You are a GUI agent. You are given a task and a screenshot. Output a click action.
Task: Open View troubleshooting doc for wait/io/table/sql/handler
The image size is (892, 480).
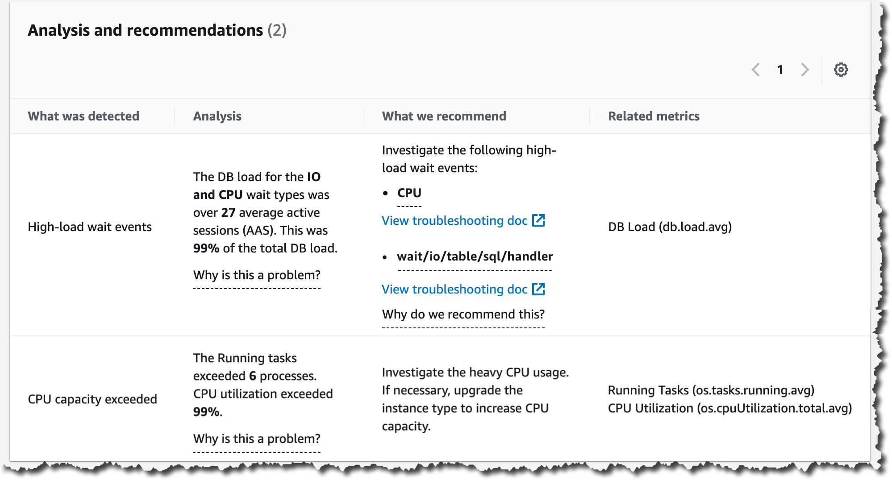[454, 289]
